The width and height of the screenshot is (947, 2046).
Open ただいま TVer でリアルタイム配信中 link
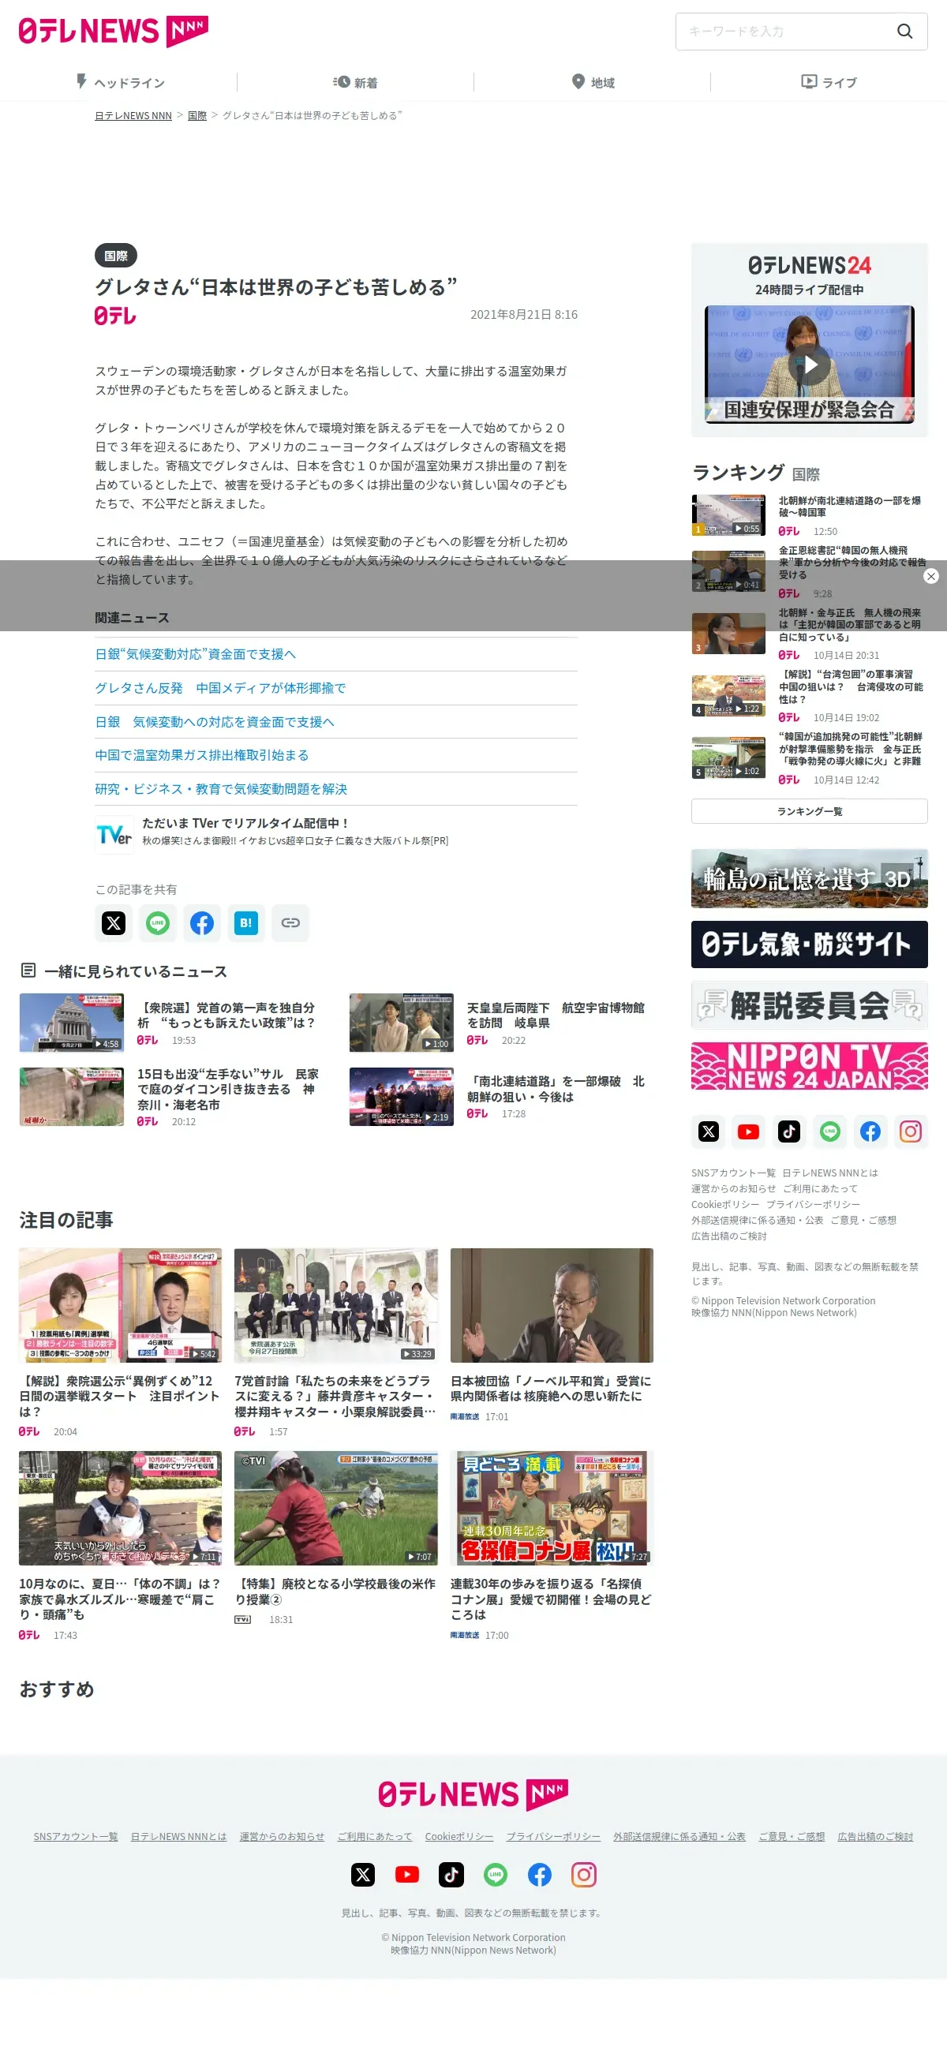click(x=245, y=823)
